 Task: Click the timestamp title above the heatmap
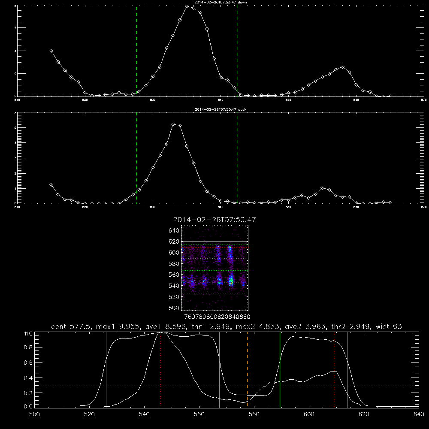click(214, 220)
